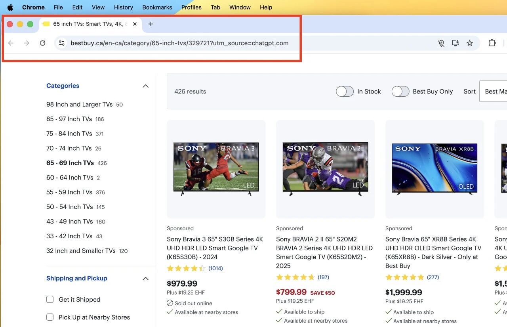Open Sony Bravia 3 S30B product title
Screen dimensions: 507x327
(215, 248)
